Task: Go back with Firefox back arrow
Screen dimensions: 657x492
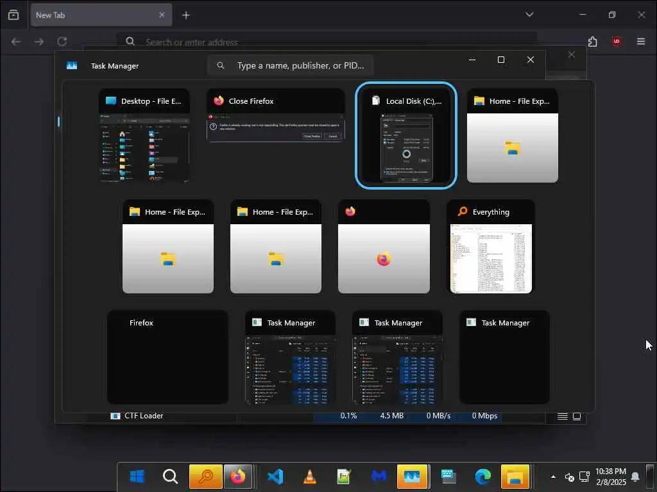Action: pos(16,42)
